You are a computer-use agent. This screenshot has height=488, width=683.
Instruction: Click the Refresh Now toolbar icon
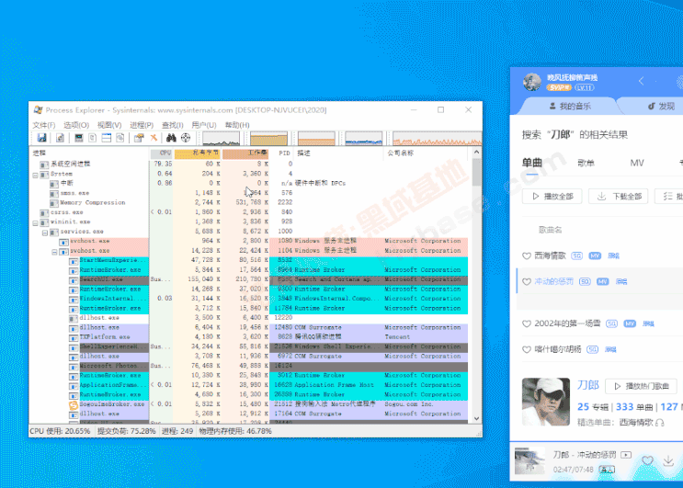[x=60, y=138]
